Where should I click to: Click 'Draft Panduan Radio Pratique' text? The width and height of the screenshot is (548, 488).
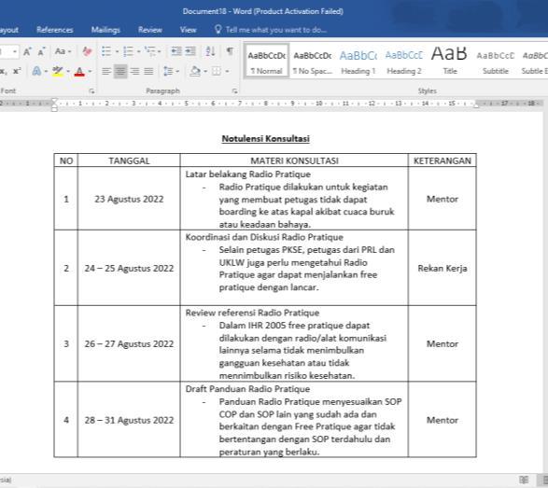click(x=247, y=389)
